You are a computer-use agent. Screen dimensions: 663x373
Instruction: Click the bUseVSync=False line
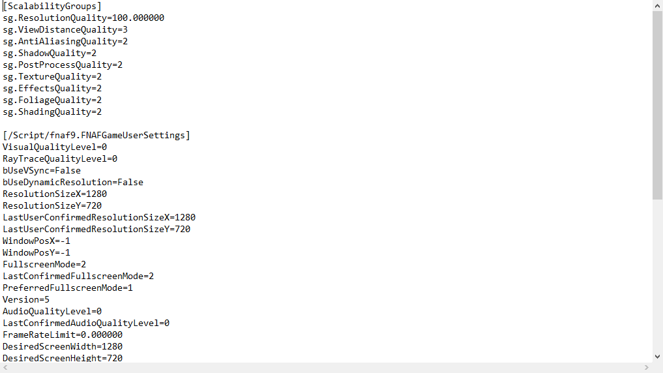pos(42,170)
